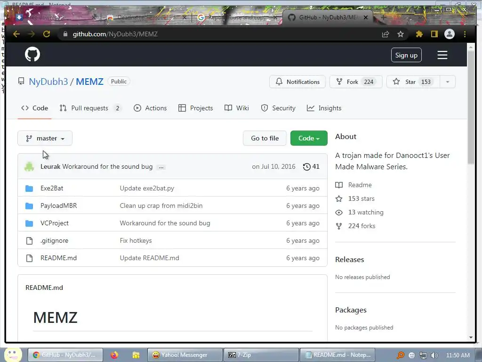
Task: Open the 13 watching link
Action: click(x=359, y=213)
